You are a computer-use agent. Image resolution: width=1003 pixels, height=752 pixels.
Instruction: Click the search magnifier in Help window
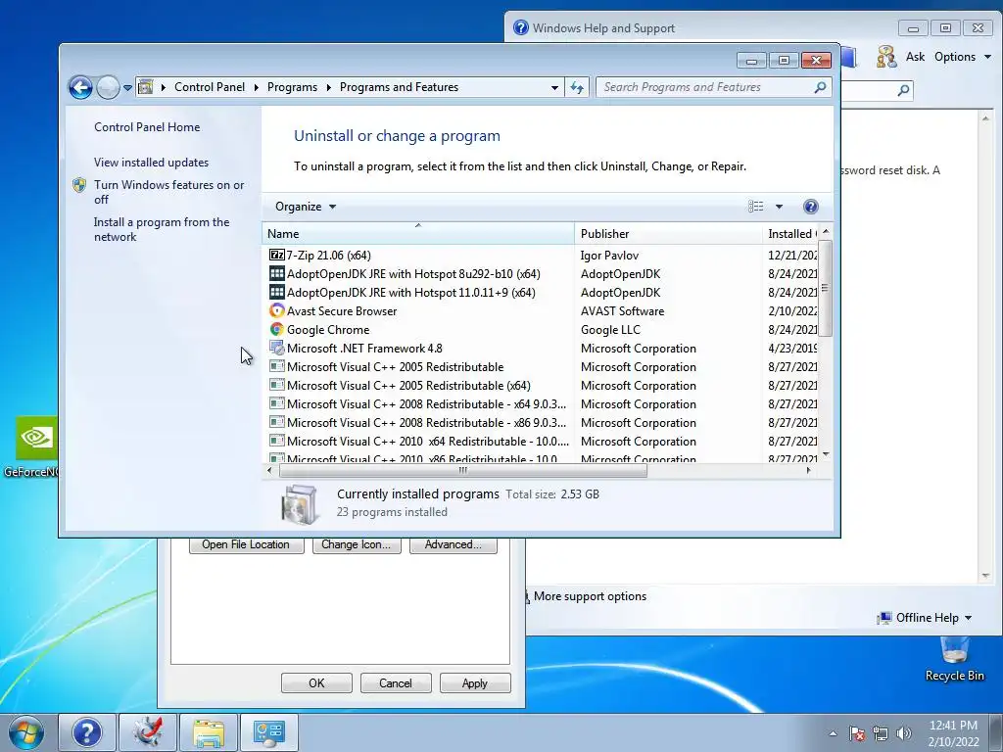[x=903, y=91]
